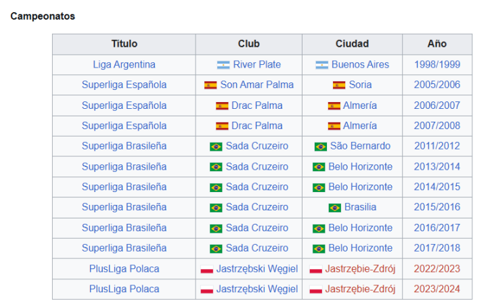The image size is (494, 307).
Task: Click the Polish flag in the 2023/2024 city cell
Action: point(315,289)
